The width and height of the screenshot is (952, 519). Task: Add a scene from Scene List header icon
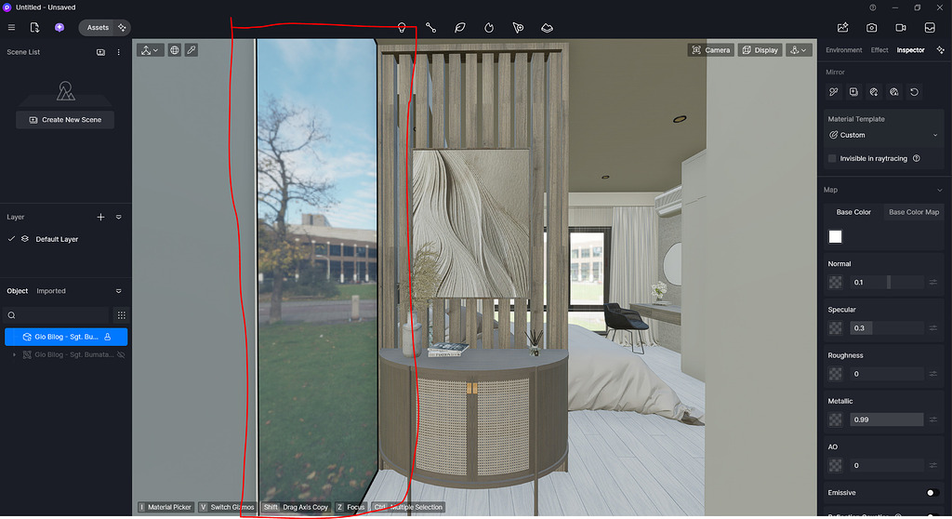point(100,52)
